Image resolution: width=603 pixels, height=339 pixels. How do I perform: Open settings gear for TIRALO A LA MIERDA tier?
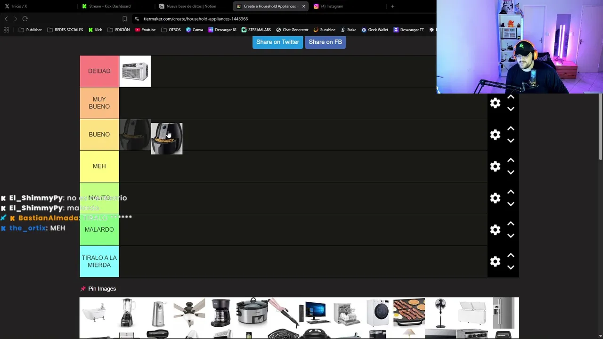pyautogui.click(x=495, y=261)
